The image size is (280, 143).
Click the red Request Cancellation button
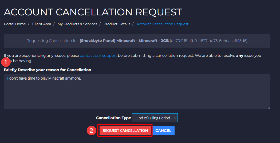[125, 131]
